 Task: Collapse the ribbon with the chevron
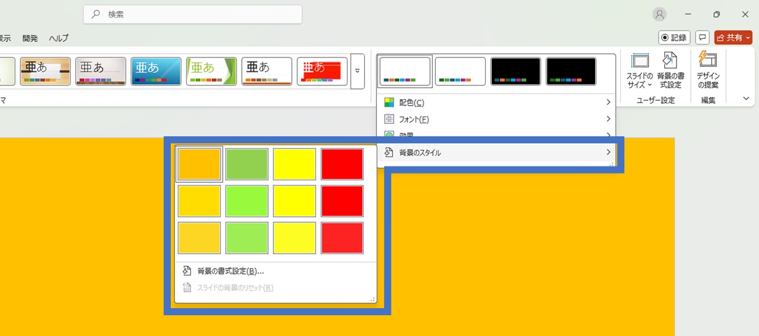point(746,99)
